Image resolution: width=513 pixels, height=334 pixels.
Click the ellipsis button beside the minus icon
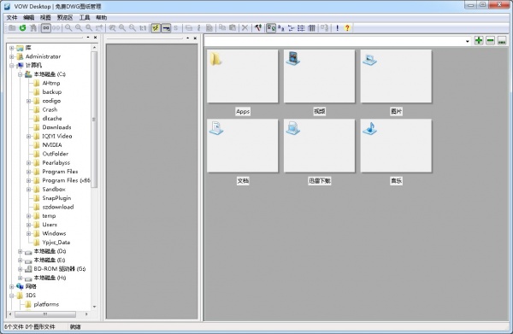pyautogui.click(x=502, y=40)
